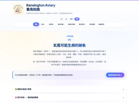Open the 養鳥知識 nav dropdown

pos(61,24)
